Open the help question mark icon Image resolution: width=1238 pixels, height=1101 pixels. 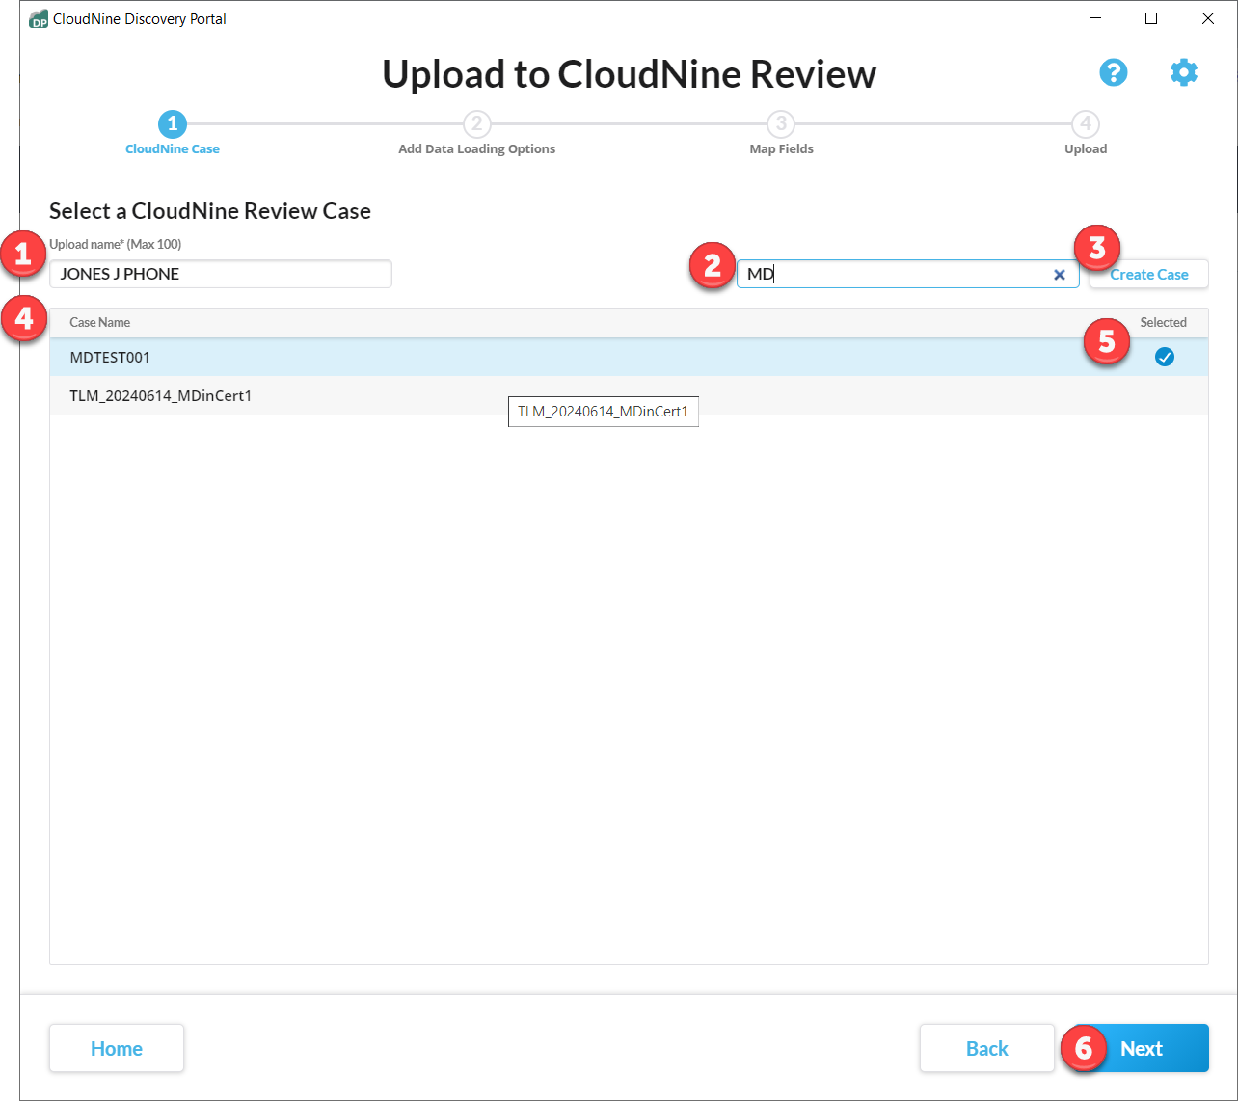[x=1114, y=72]
